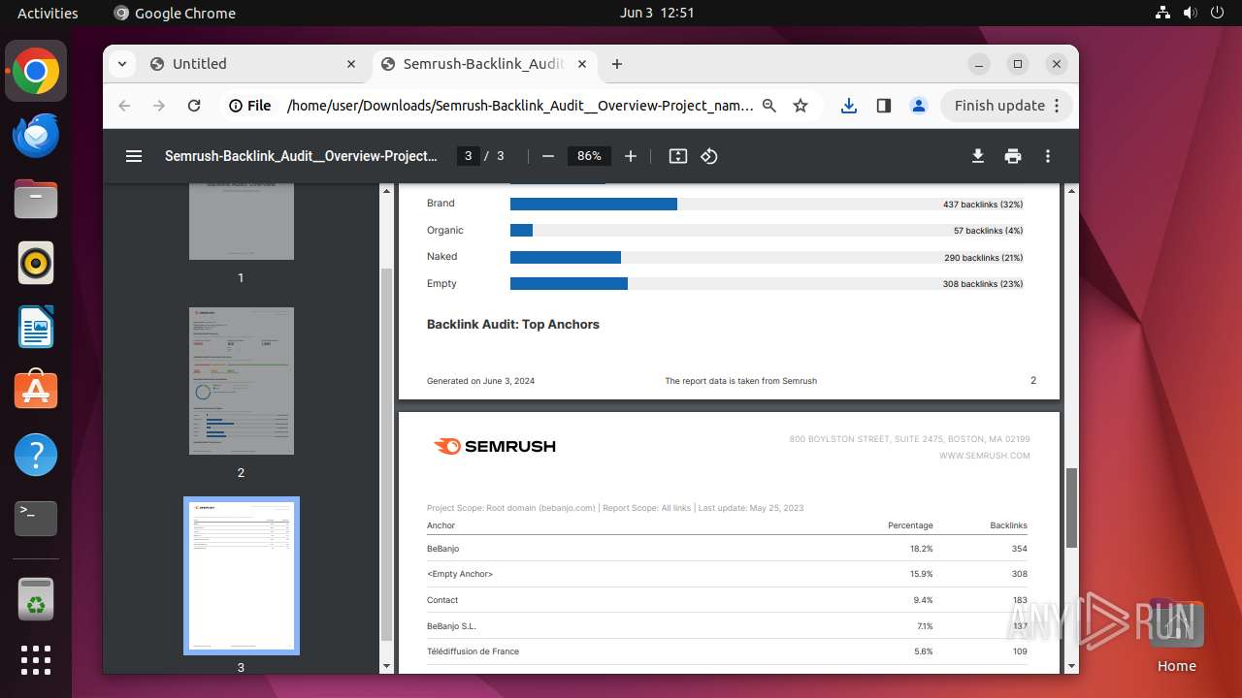Reload the page in Chrome
1242x698 pixels.
coord(194,106)
